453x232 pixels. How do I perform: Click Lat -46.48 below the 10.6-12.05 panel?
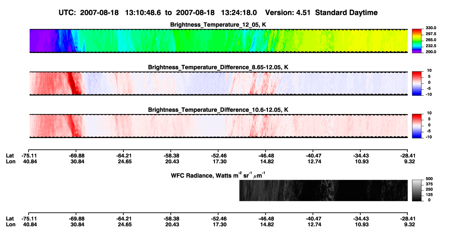point(266,156)
